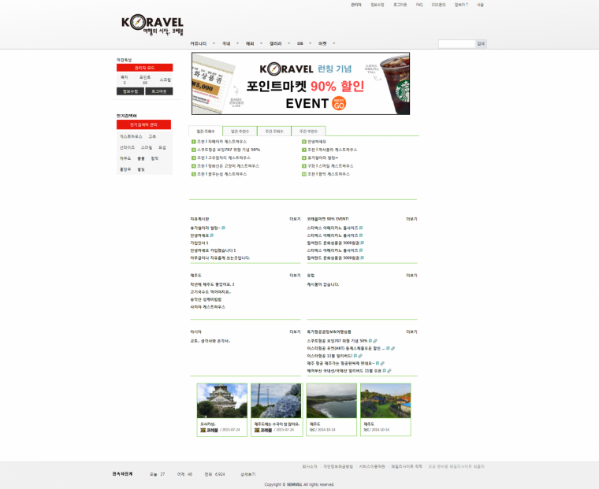This screenshot has width=599, height=489.
Task: Click attachment clip beside 이스타항공 11월 얼리버드 post
Action: coord(360,356)
